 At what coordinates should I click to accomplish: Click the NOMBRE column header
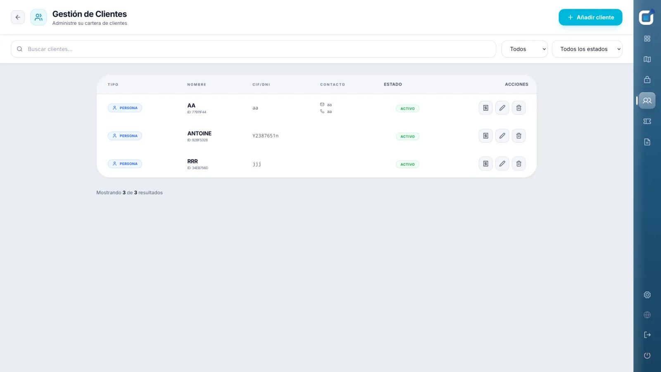click(x=197, y=85)
